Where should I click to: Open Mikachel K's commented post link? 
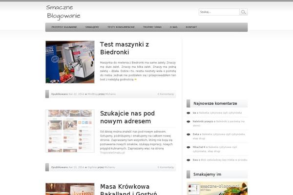pos(215,149)
